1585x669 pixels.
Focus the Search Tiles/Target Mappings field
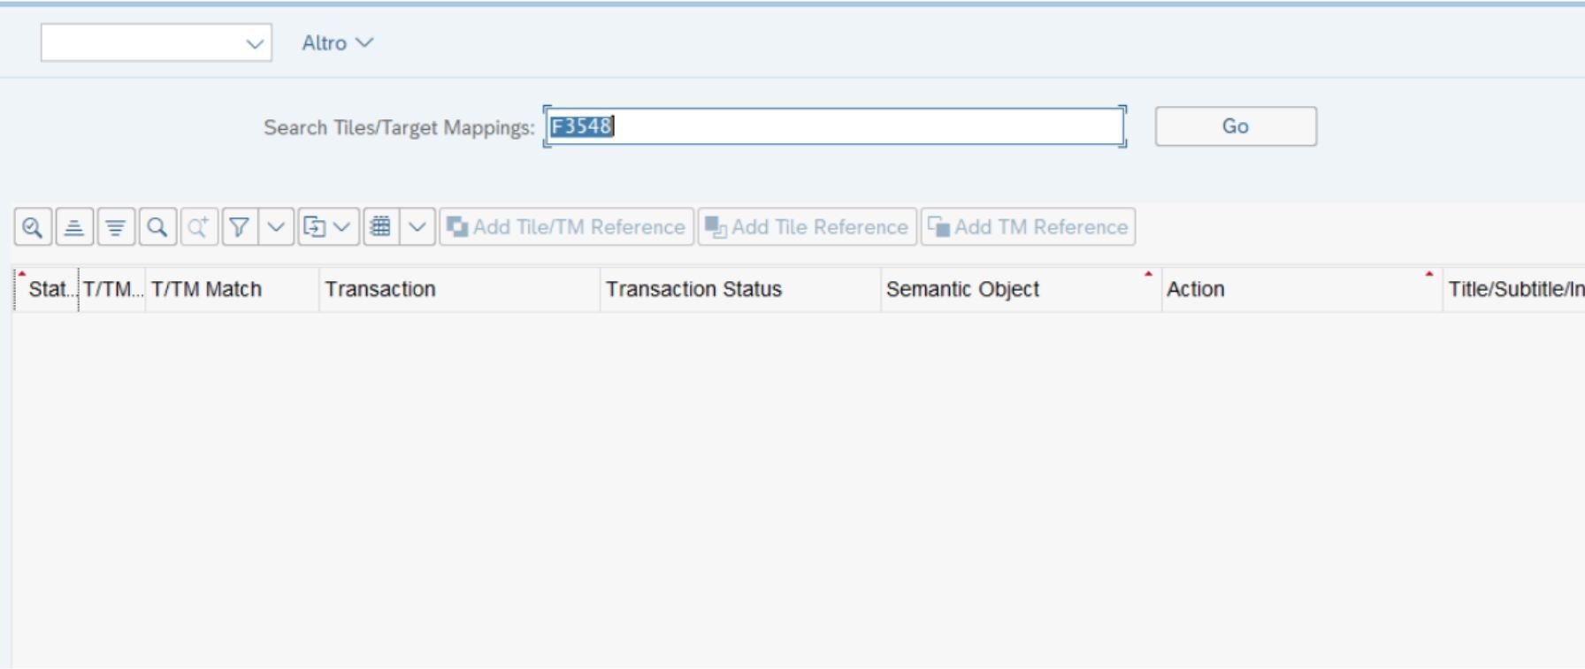(834, 126)
